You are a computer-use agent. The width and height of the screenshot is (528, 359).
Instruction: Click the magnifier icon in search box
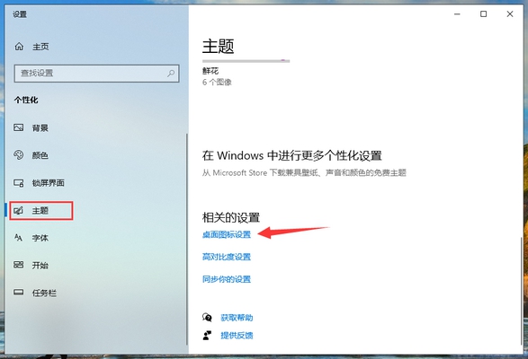171,73
